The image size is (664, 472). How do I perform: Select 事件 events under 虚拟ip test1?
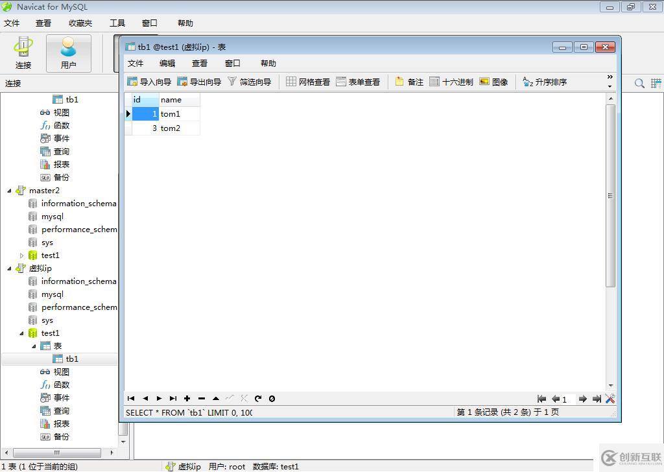tap(54, 398)
